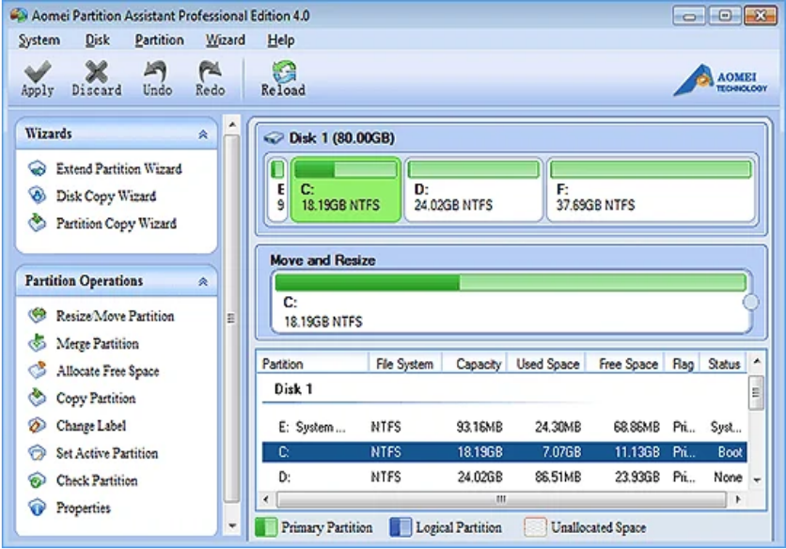Click the Change Label icon

[x=37, y=425]
